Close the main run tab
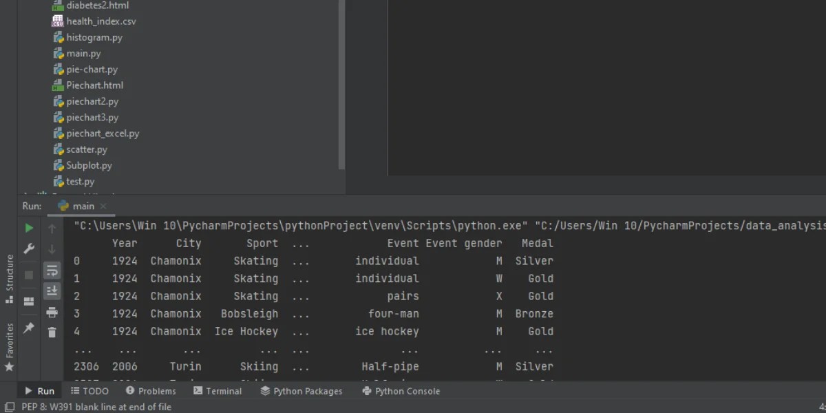Image resolution: width=826 pixels, height=413 pixels. pos(103,206)
